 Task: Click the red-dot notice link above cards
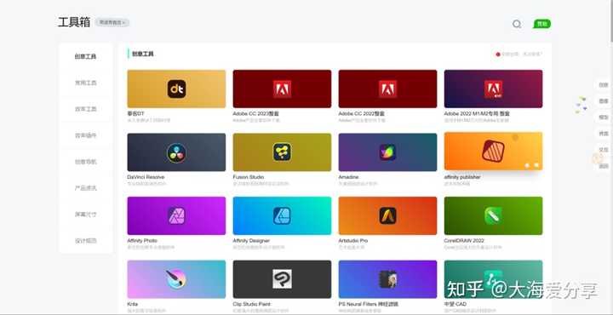pos(519,54)
